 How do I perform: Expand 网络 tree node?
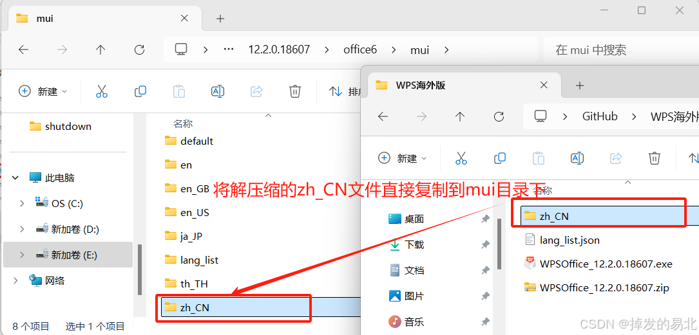(15, 280)
